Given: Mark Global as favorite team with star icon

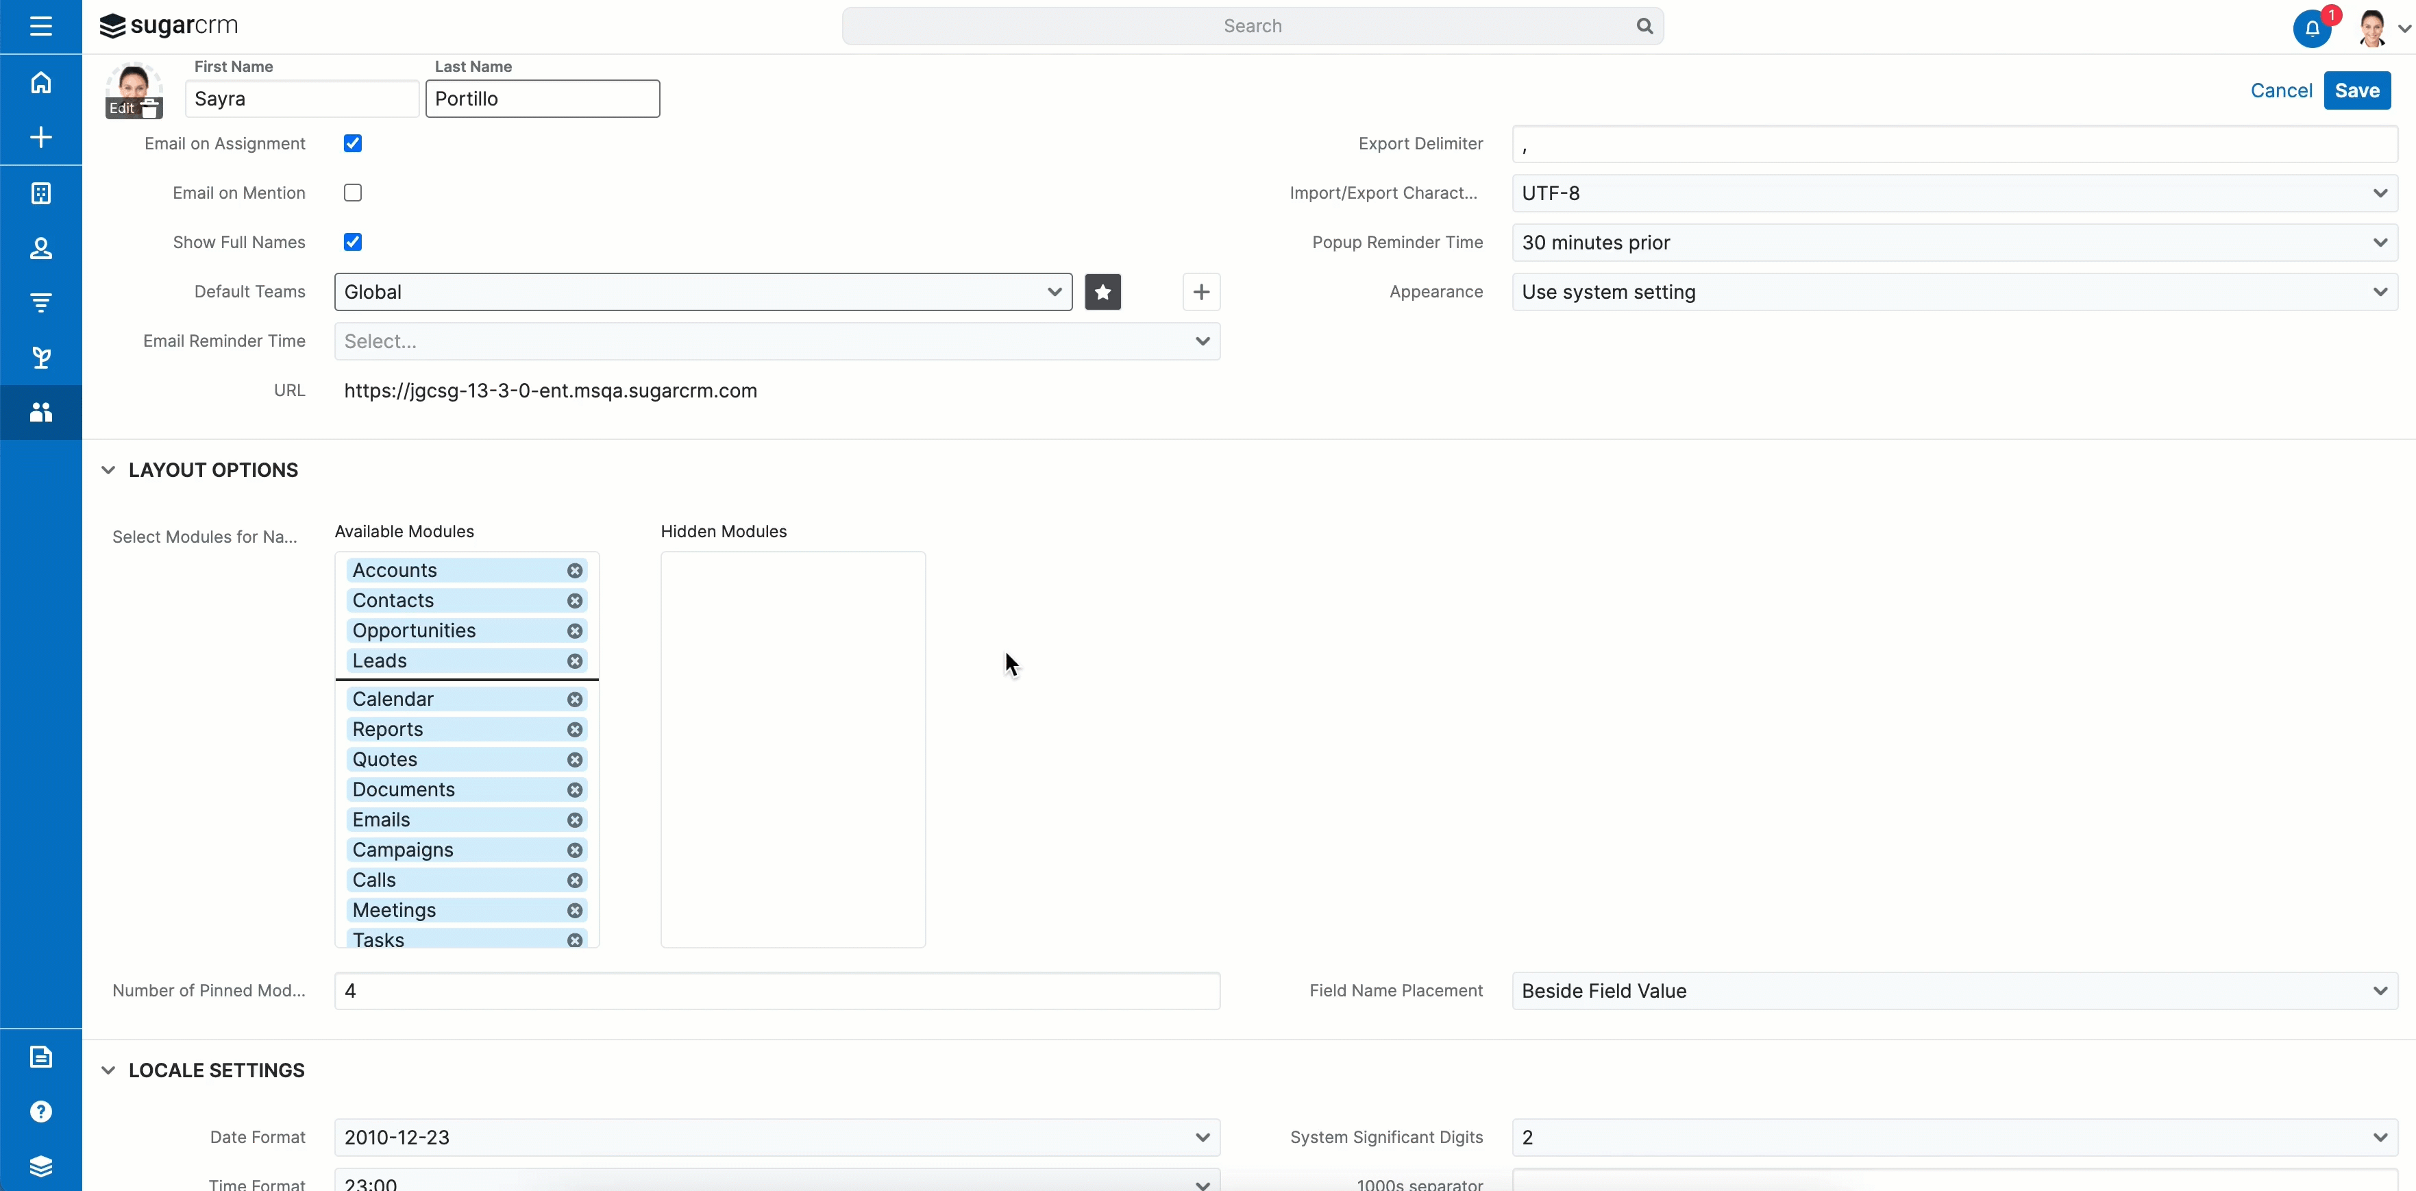Looking at the screenshot, I should click(1103, 292).
